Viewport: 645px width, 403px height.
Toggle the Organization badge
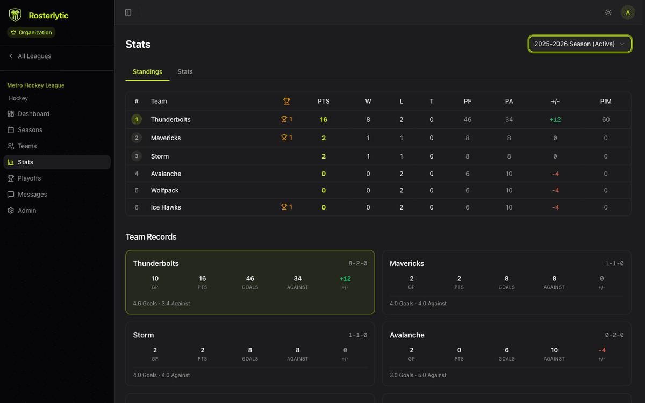31,32
